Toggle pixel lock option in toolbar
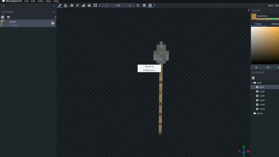Screen dimensions: 279x157 [144, 5]
